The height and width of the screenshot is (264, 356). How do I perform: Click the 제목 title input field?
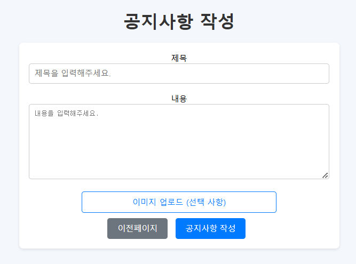coord(179,74)
